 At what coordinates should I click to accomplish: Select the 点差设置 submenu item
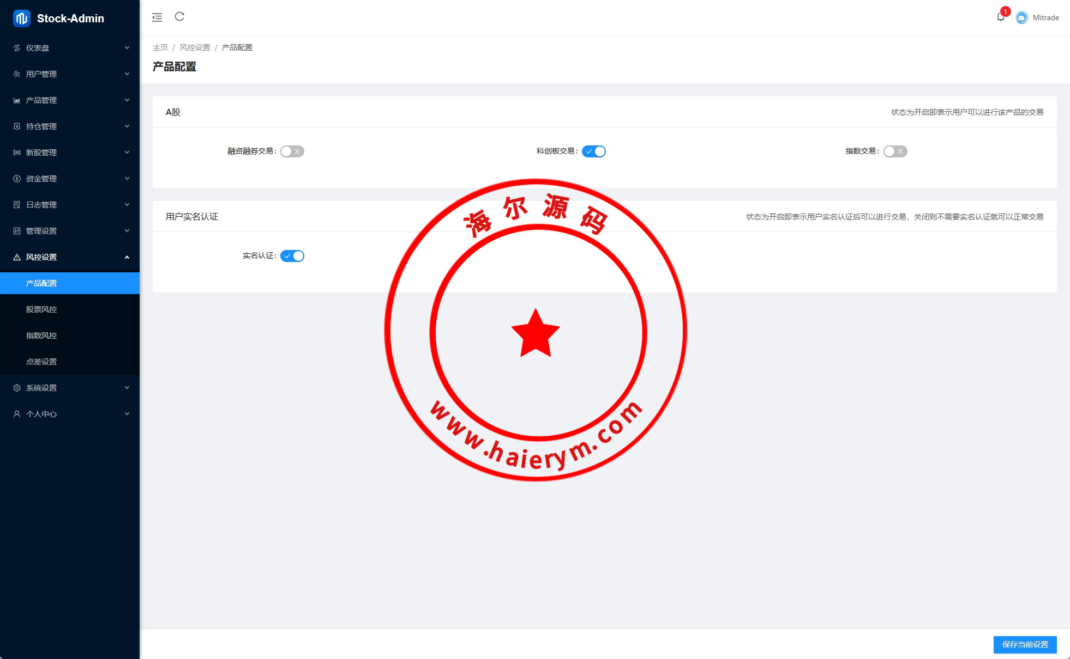41,362
